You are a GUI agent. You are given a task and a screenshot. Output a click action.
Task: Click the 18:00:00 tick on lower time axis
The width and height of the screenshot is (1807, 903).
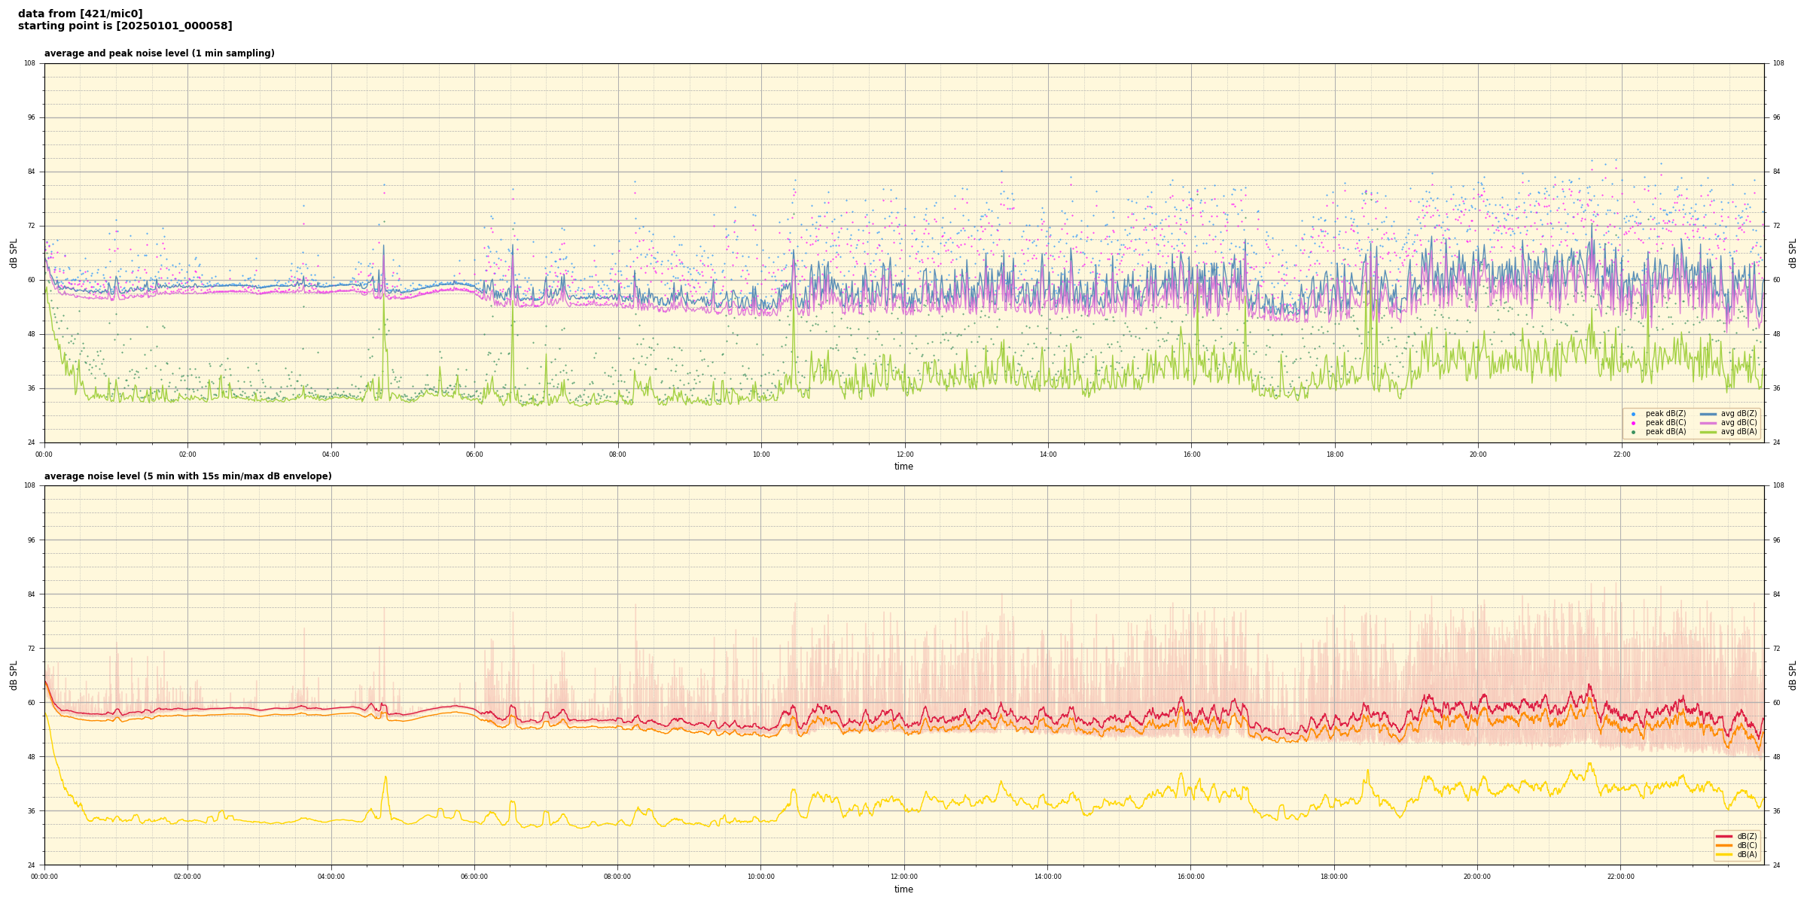coord(1334,877)
